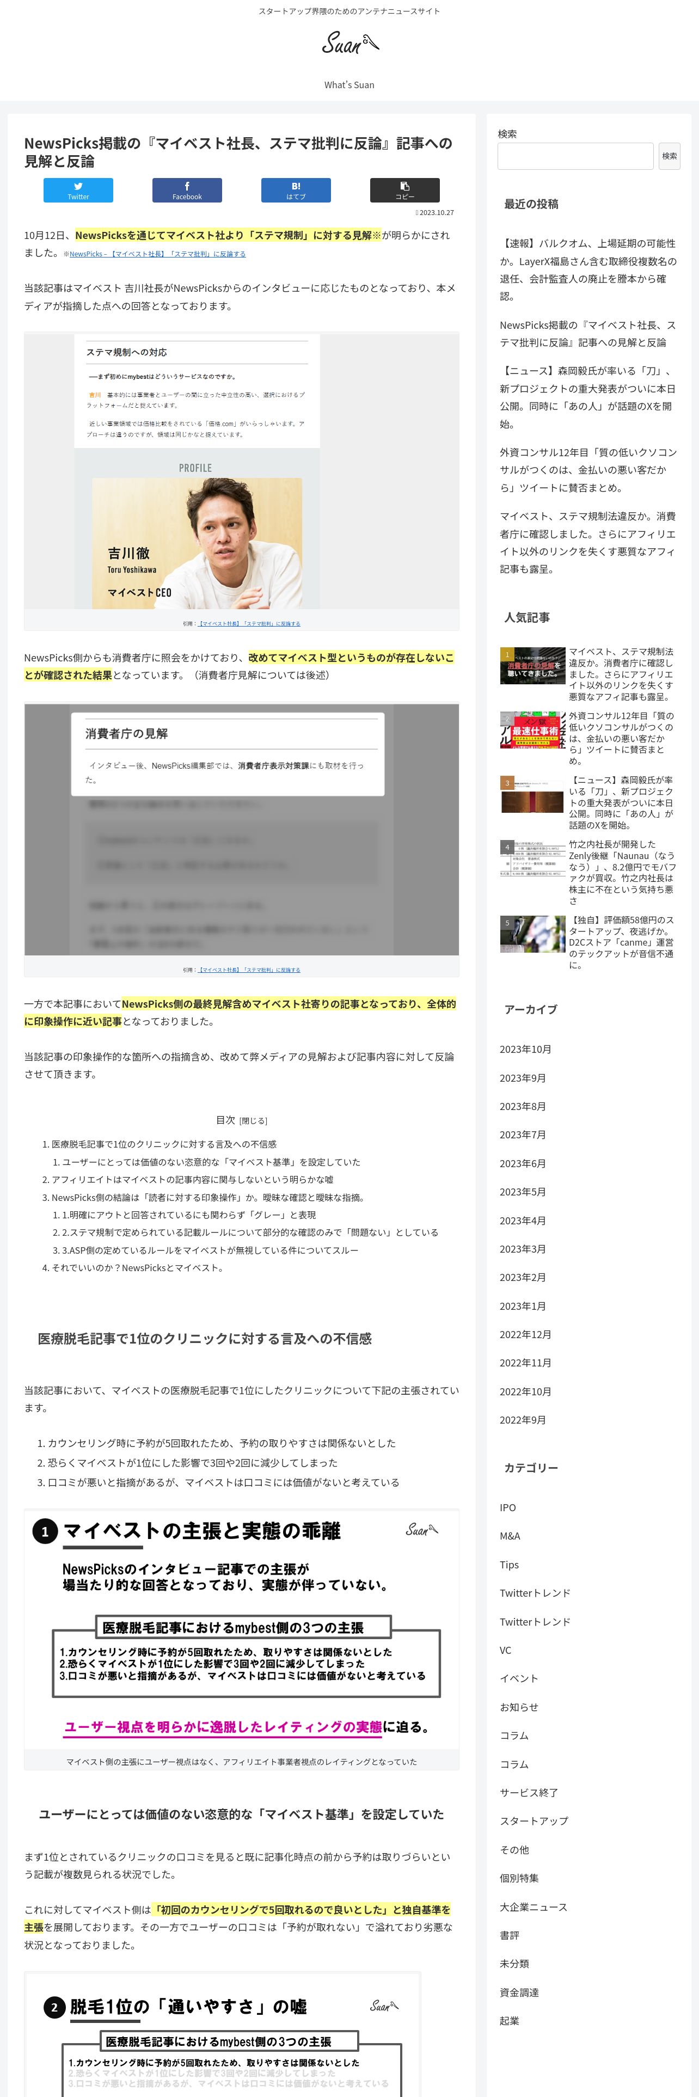
Task: Open archive 2022年9月
Action: [523, 1420]
